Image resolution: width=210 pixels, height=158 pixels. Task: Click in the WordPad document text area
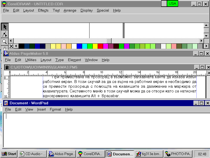coord(107,130)
